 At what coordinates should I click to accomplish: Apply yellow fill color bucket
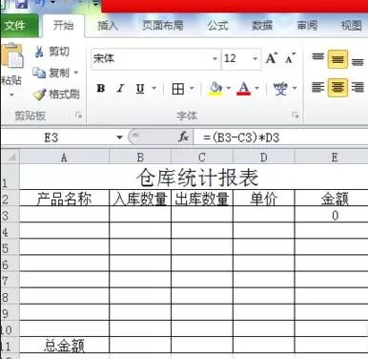point(215,89)
